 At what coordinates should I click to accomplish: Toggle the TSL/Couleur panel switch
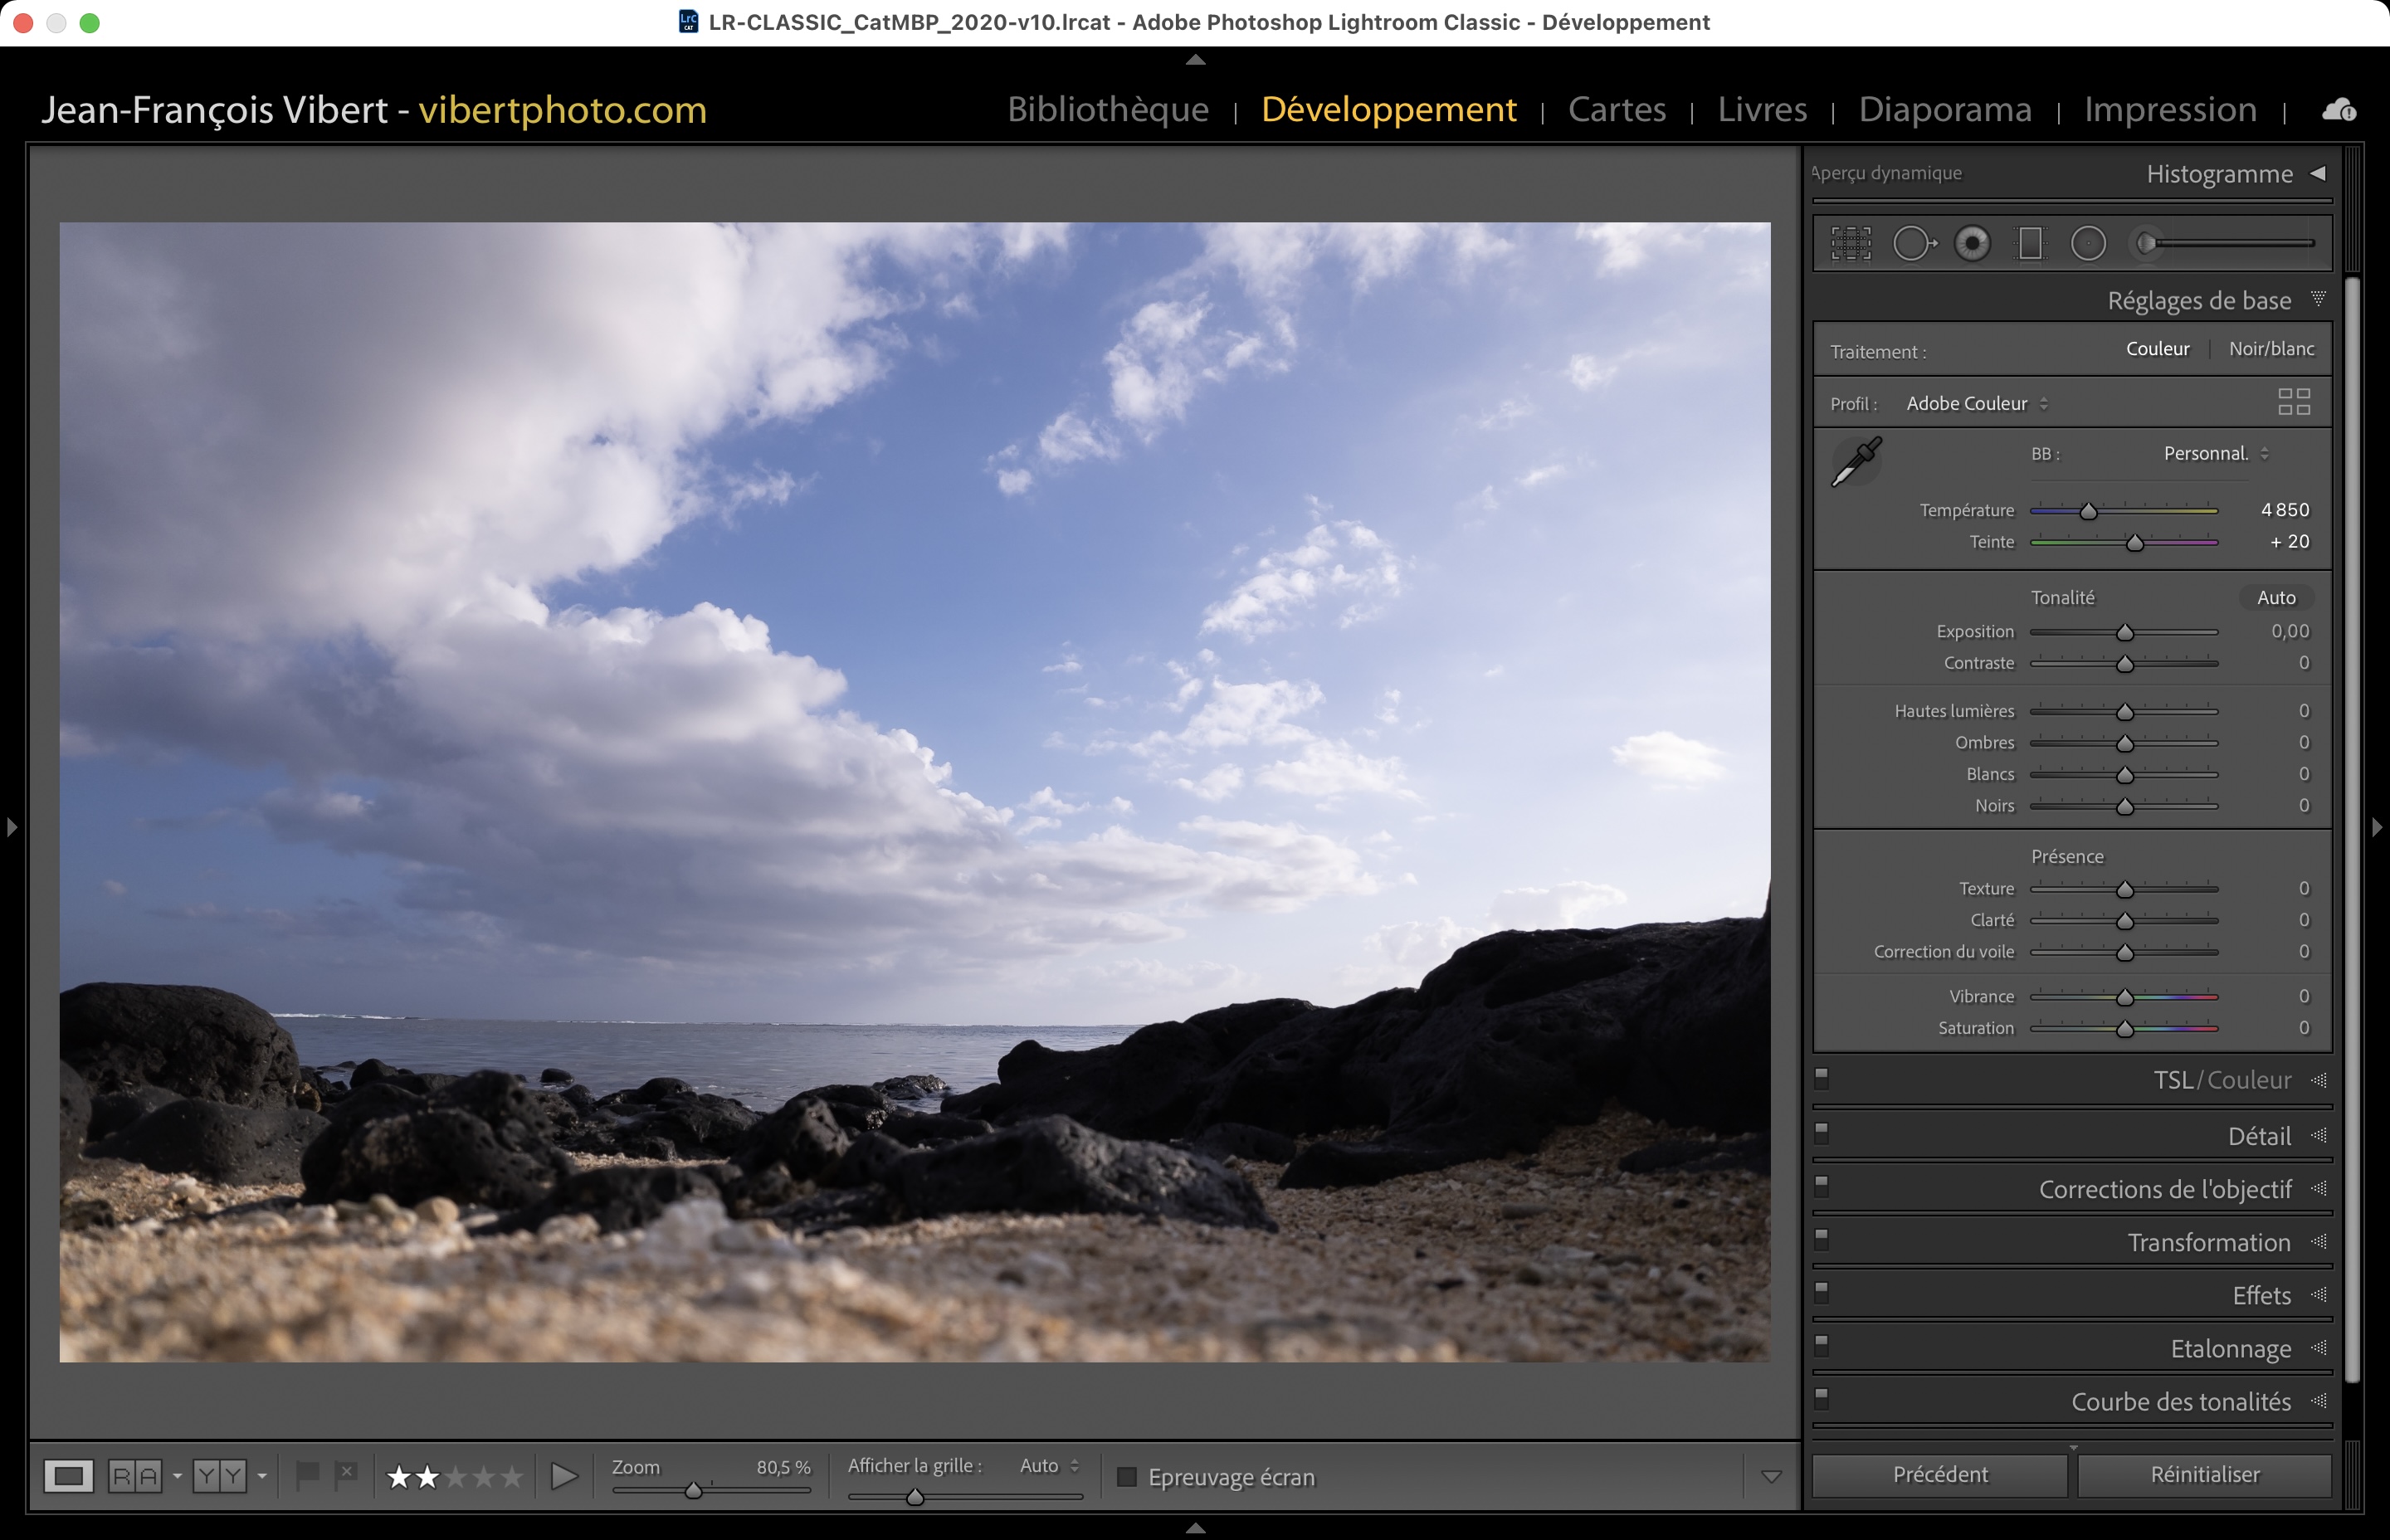coord(1822,1077)
